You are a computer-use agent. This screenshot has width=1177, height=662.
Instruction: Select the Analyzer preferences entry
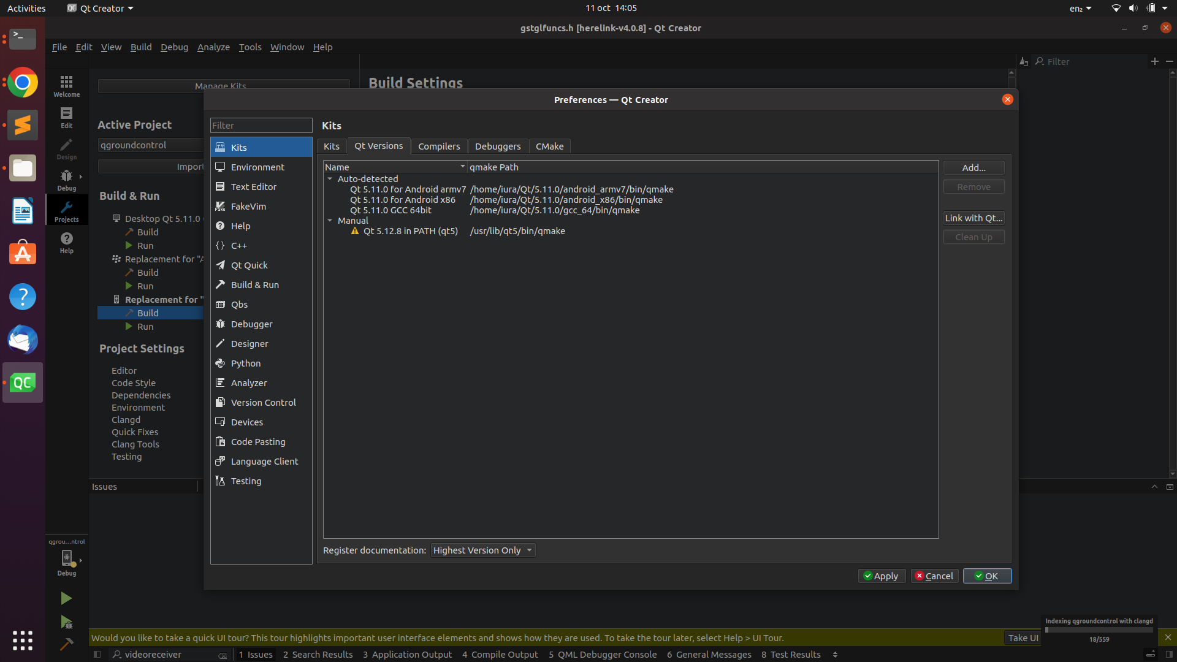(249, 382)
